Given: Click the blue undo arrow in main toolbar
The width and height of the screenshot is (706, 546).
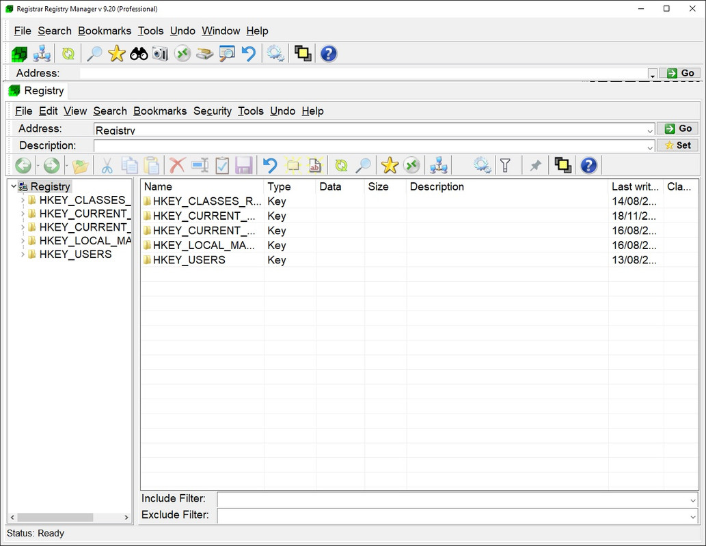Looking at the screenshot, I should tap(249, 54).
